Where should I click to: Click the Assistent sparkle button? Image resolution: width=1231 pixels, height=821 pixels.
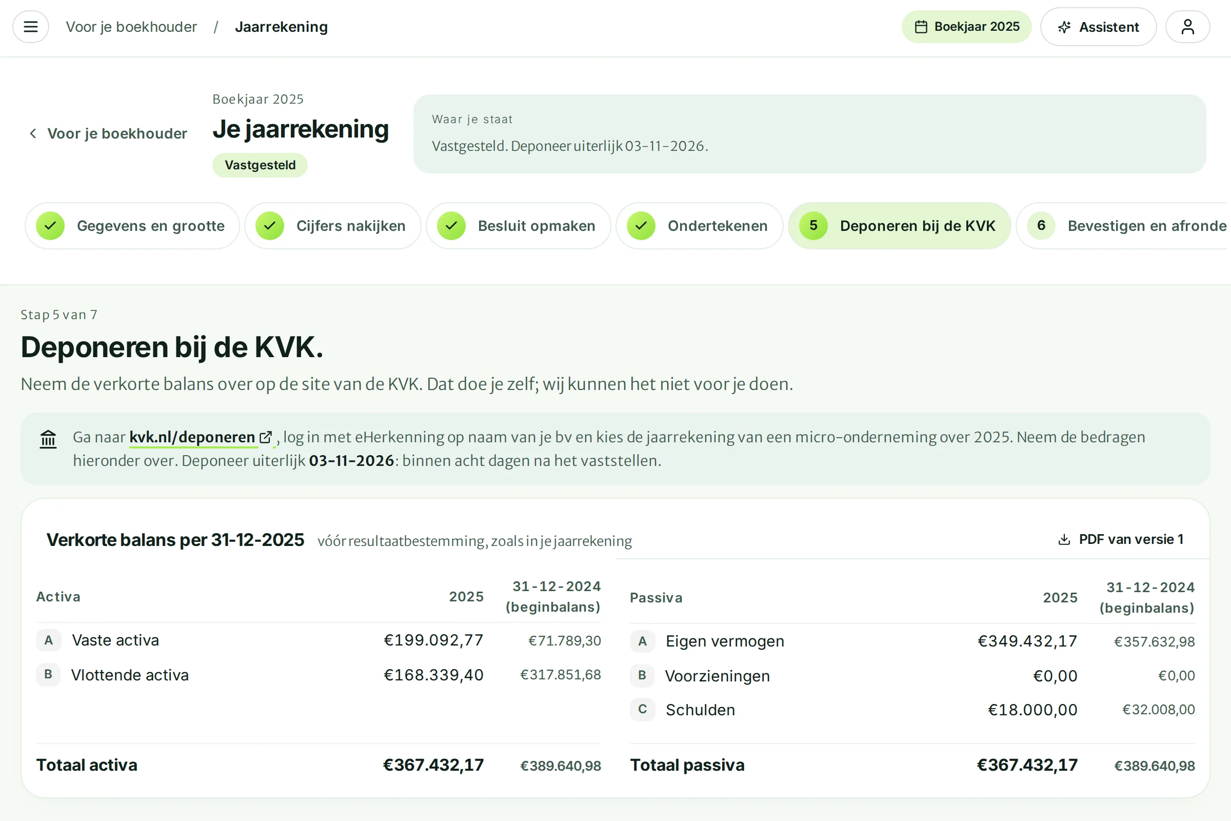click(x=1098, y=27)
